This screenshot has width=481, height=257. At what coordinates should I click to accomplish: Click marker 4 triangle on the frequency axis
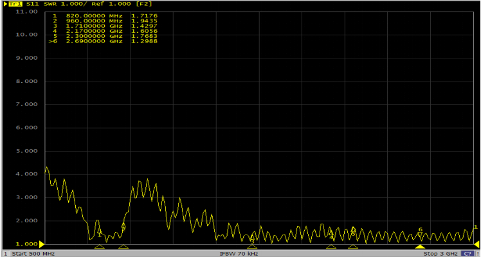coord(331,246)
